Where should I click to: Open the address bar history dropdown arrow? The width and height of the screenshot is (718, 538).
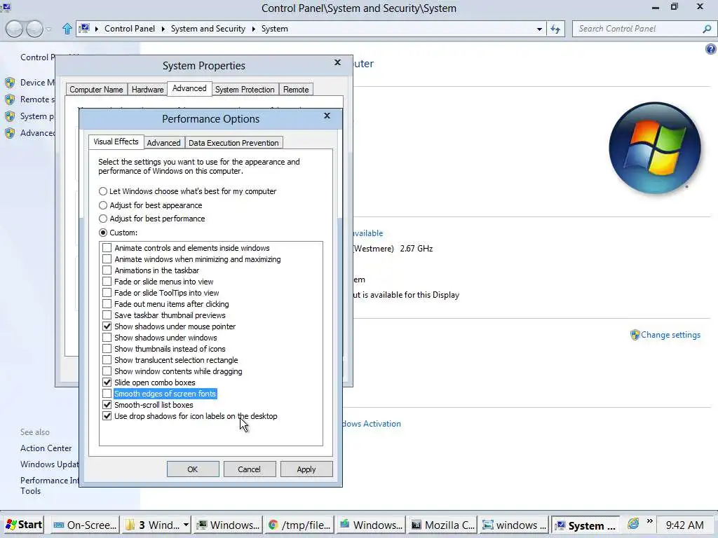click(x=539, y=29)
